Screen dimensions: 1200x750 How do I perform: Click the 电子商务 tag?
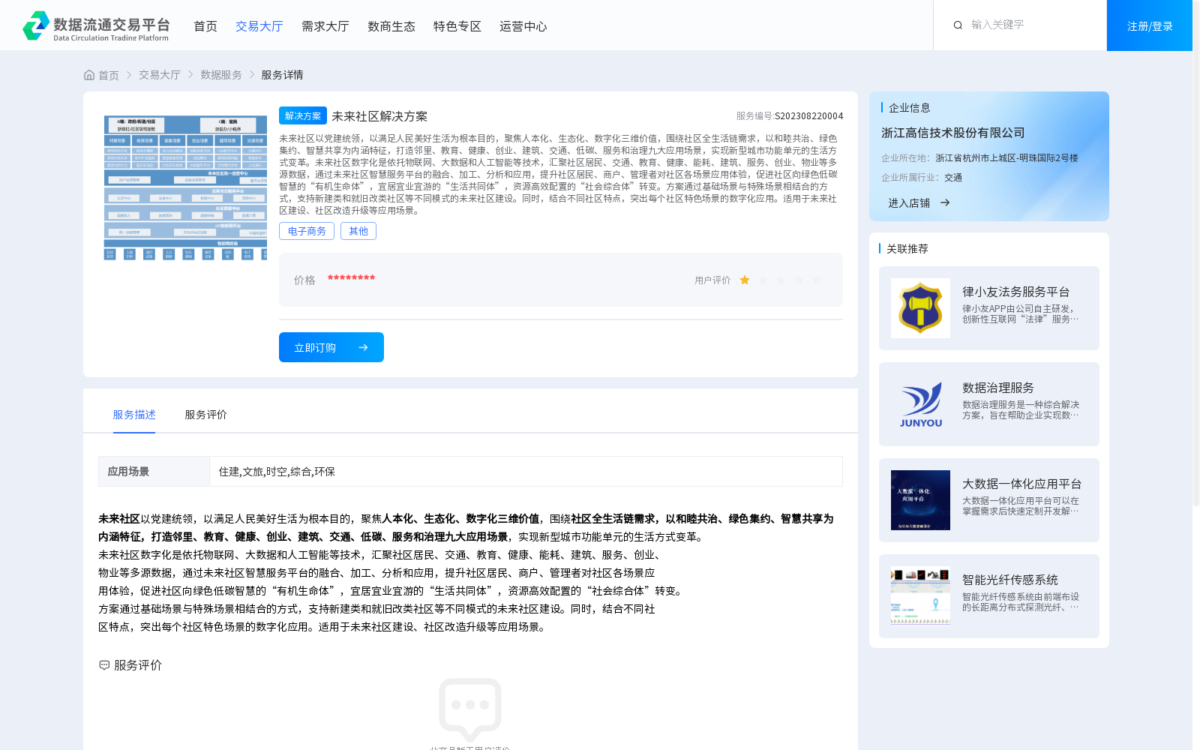tap(307, 231)
